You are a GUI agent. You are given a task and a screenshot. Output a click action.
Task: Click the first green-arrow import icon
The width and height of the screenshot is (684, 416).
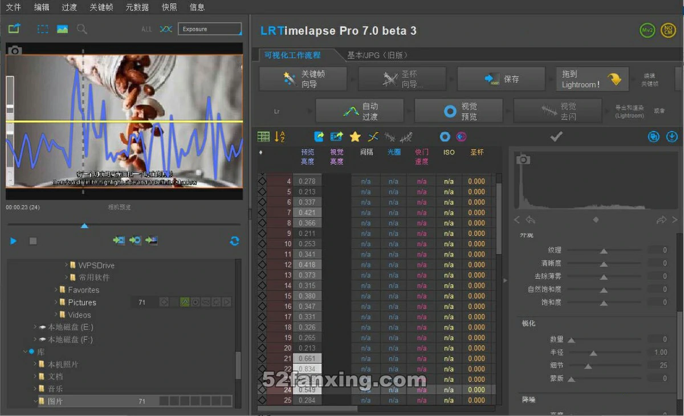coord(119,240)
